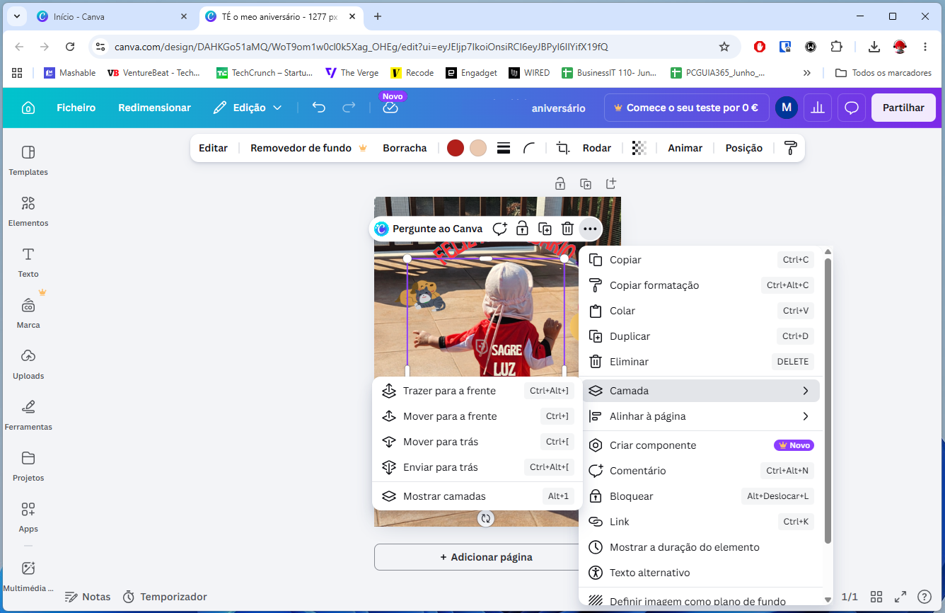Open the Elementos sidebar panel
The image size is (945, 613).
[28, 212]
